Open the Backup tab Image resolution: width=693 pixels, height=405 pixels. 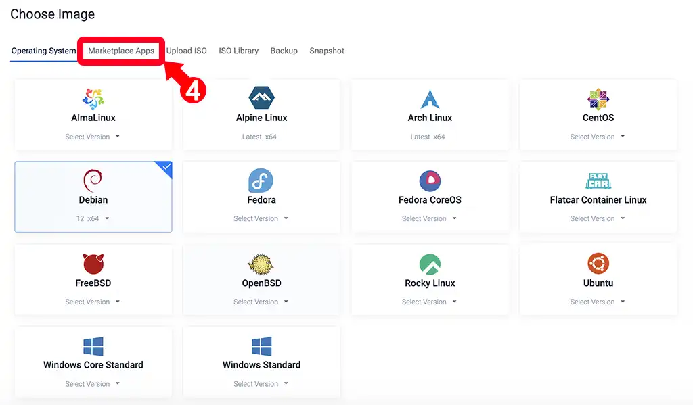(284, 51)
